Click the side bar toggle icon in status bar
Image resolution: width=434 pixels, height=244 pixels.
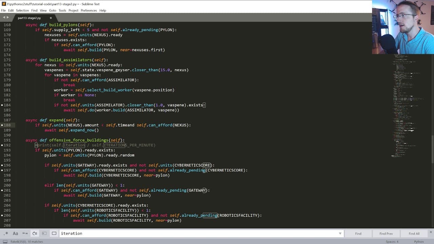point(5,242)
